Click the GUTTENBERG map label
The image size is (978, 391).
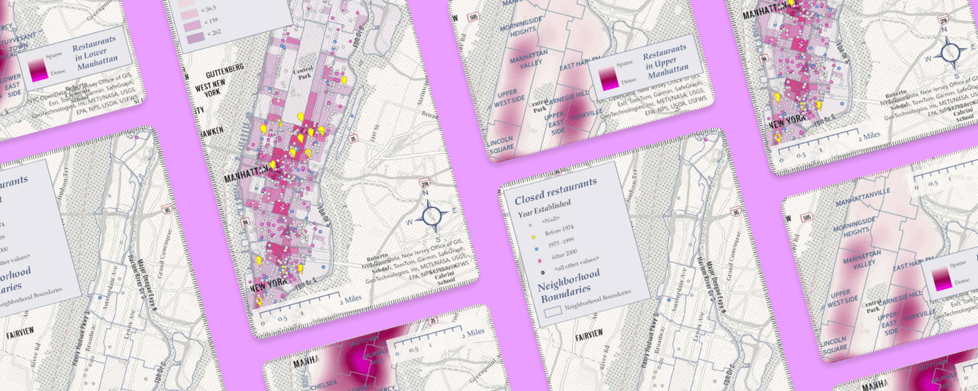pos(224,71)
